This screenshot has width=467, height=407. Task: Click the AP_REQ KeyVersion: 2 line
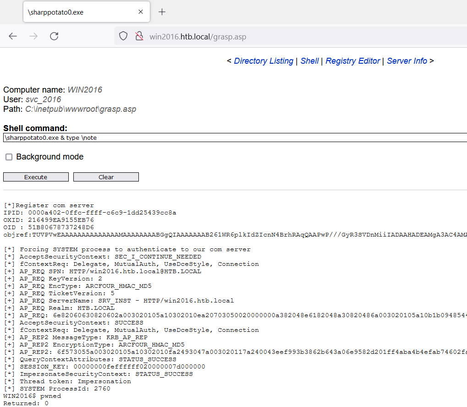53,279
